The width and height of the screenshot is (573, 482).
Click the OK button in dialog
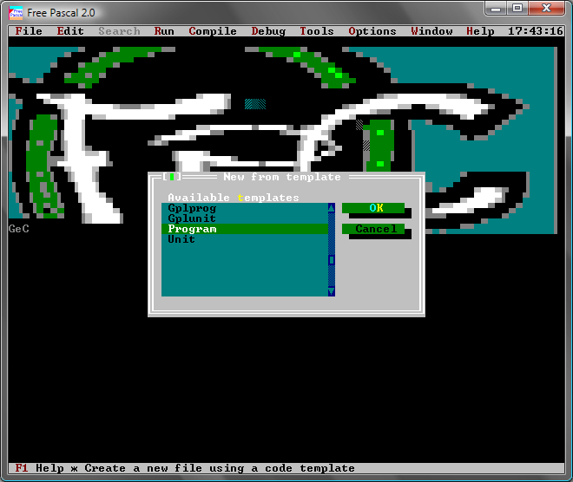(x=373, y=208)
